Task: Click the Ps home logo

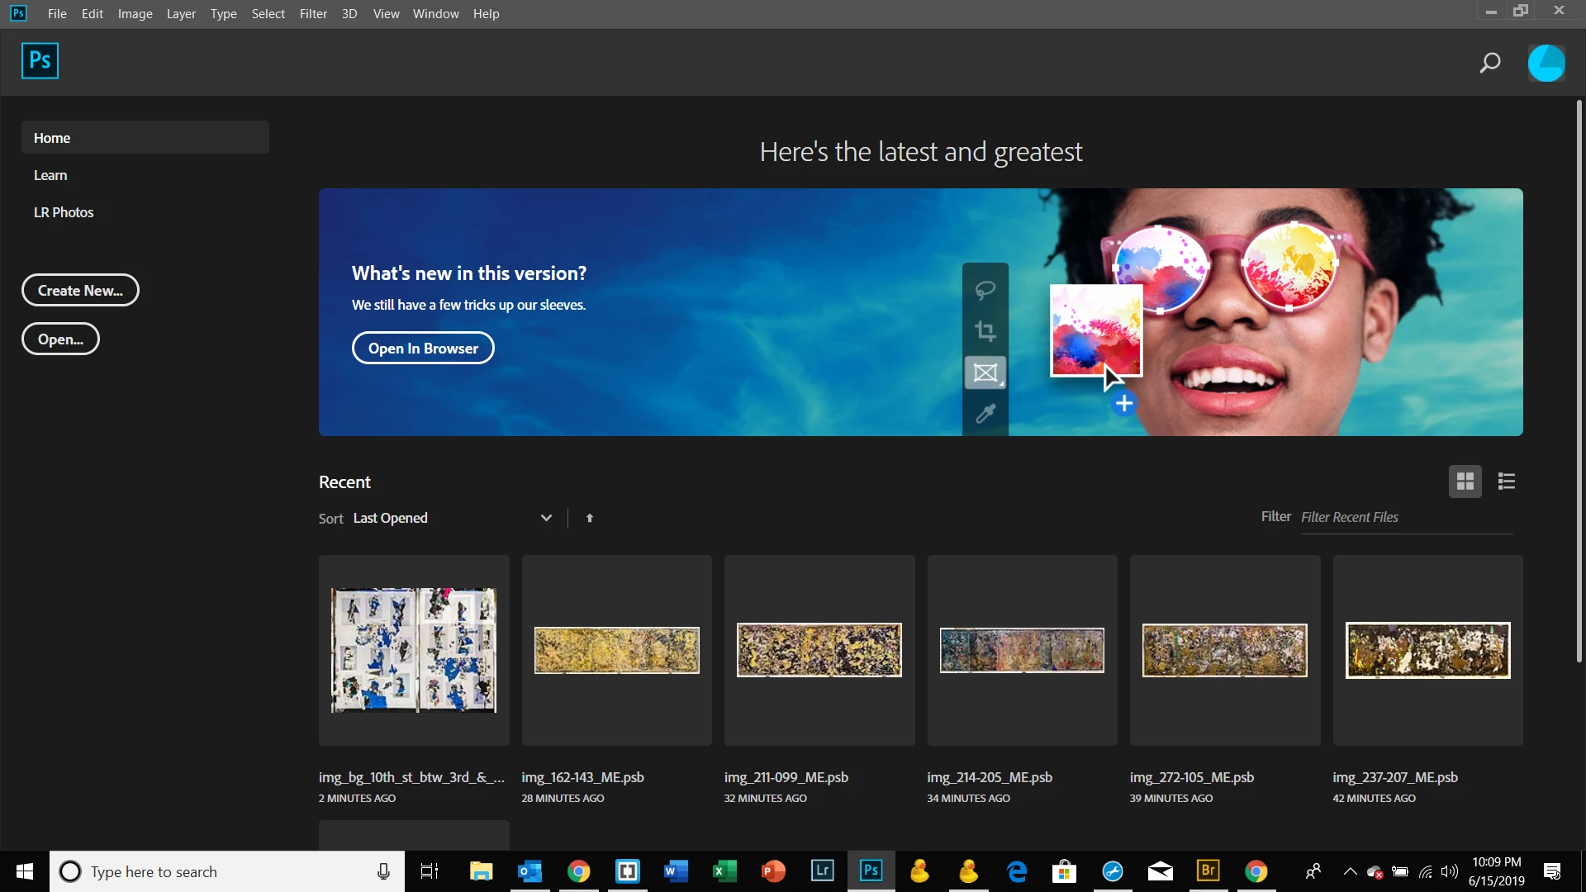Action: point(40,60)
